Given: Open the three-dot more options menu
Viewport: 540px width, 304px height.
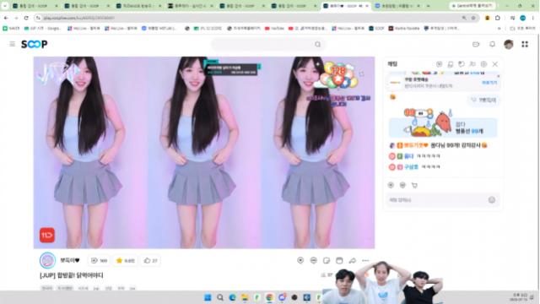Looking at the screenshot, I should (365, 261).
